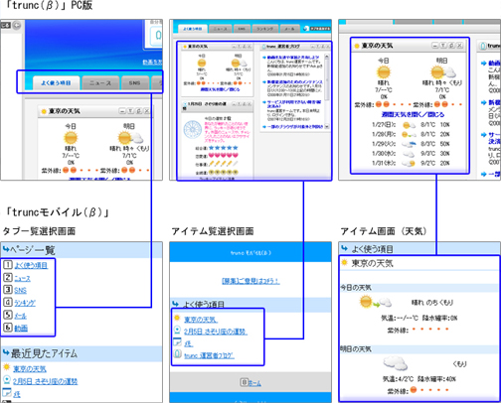Select the SNS link in ページ一覧

coord(20,290)
